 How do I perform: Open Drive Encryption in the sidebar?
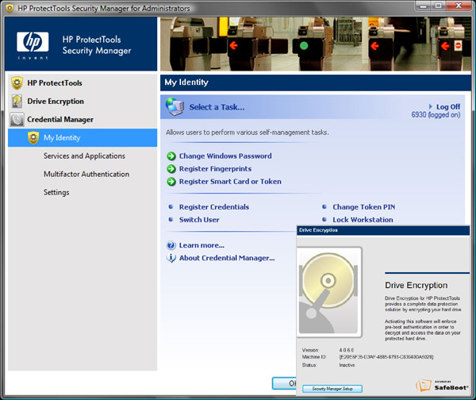pos(56,102)
